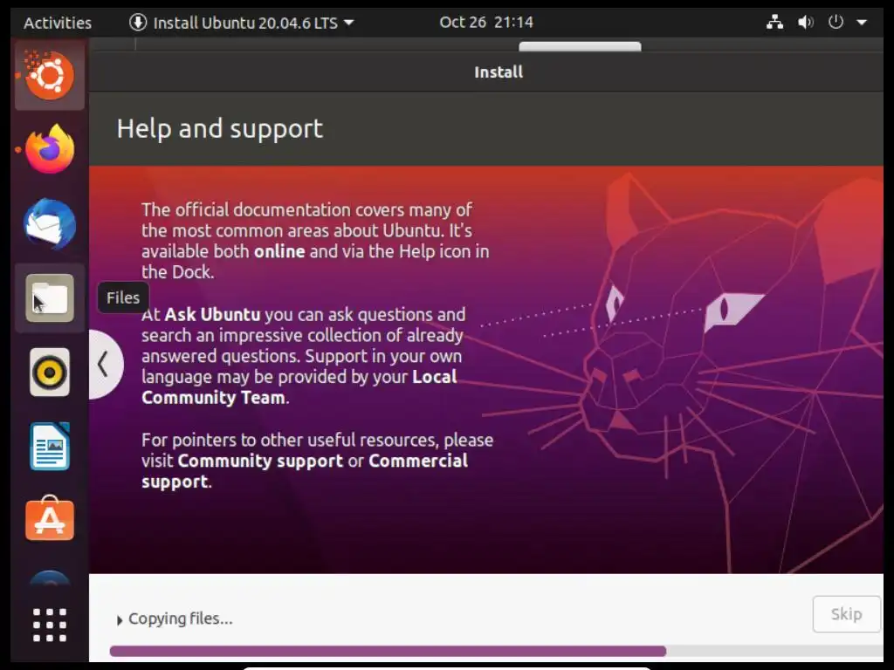
Task: Click the Copying files... status text
Action: [x=180, y=619]
